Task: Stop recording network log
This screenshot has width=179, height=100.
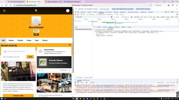Action: click(75, 14)
